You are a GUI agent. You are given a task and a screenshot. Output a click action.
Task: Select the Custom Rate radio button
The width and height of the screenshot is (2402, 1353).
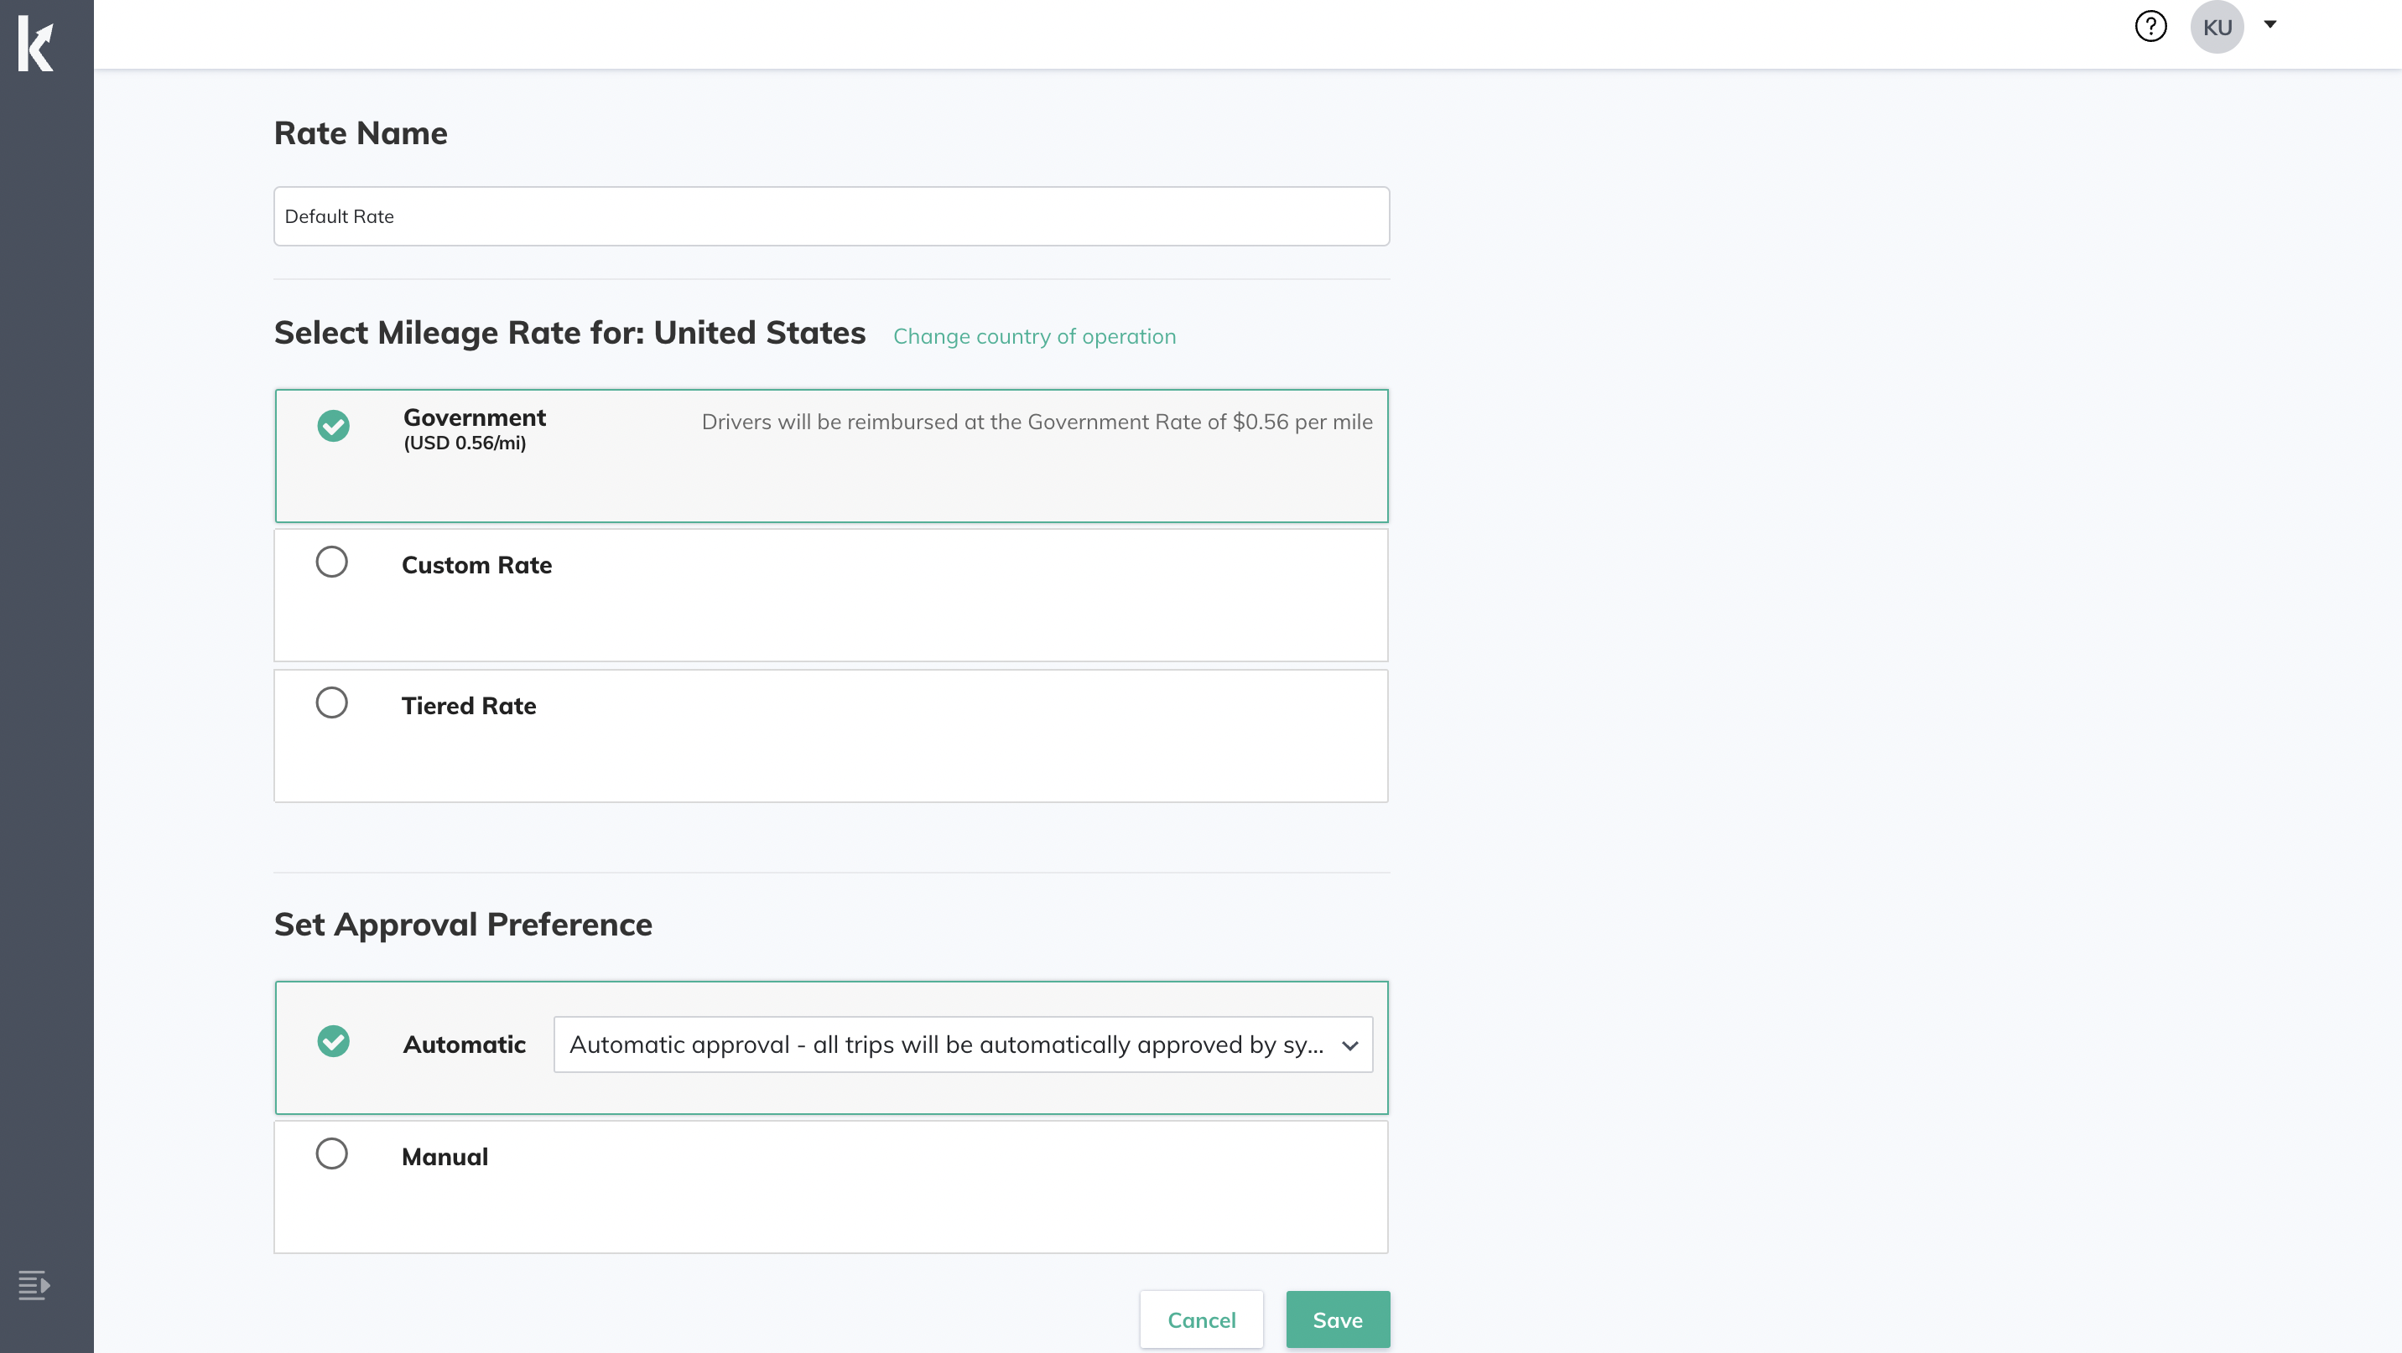click(331, 562)
